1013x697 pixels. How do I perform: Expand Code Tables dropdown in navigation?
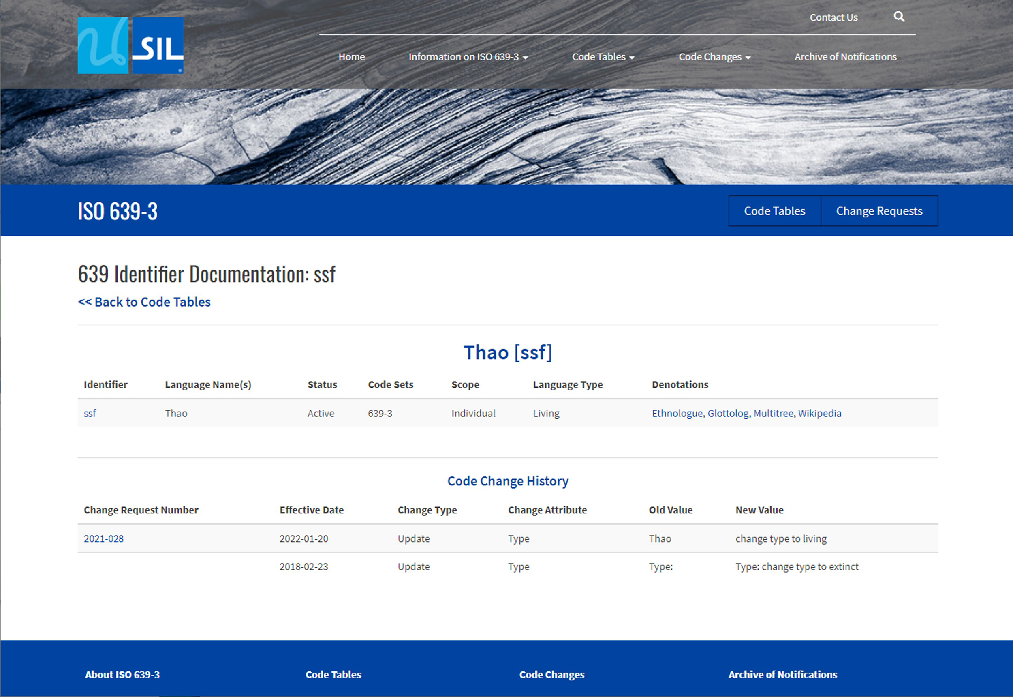point(603,57)
